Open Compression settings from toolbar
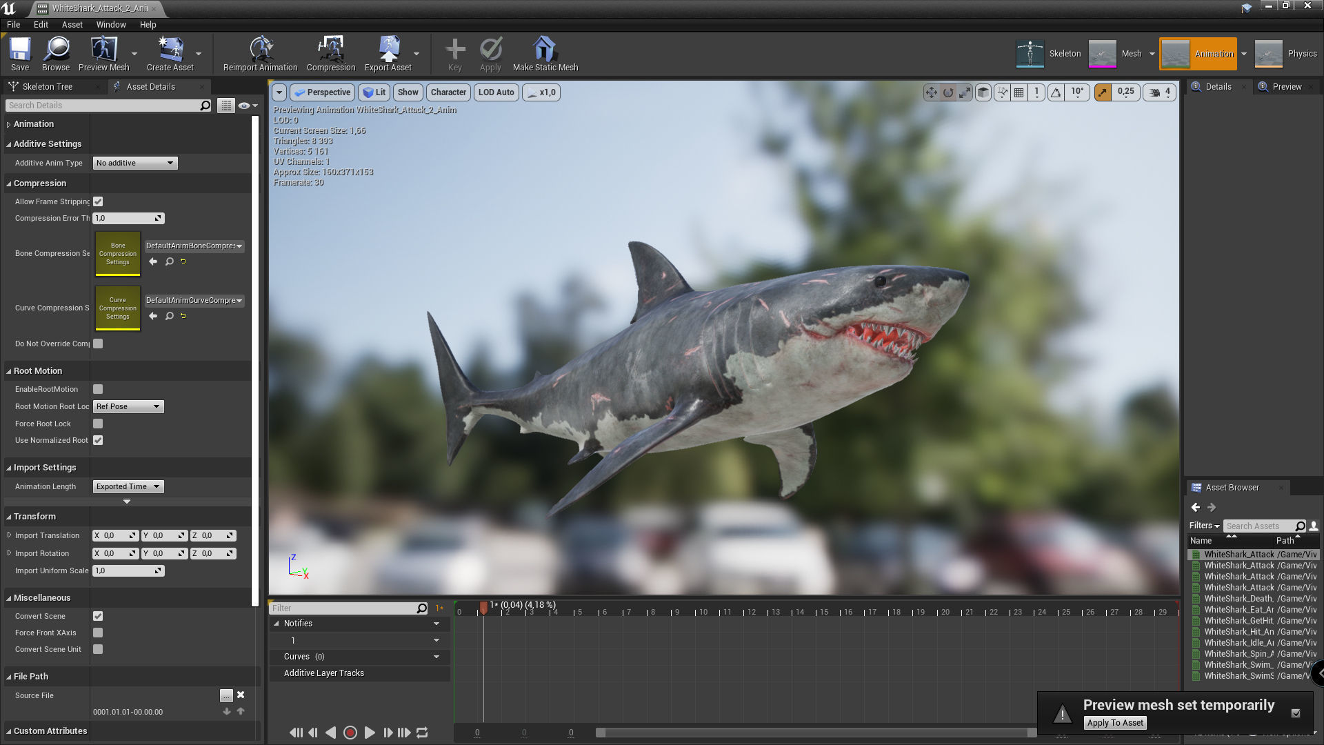Viewport: 1324px width, 745px height. [331, 54]
